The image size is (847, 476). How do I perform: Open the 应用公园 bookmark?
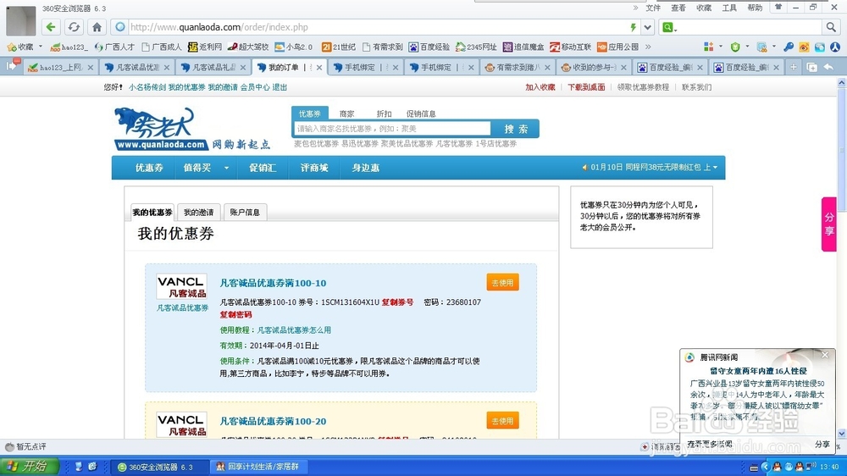pos(618,47)
